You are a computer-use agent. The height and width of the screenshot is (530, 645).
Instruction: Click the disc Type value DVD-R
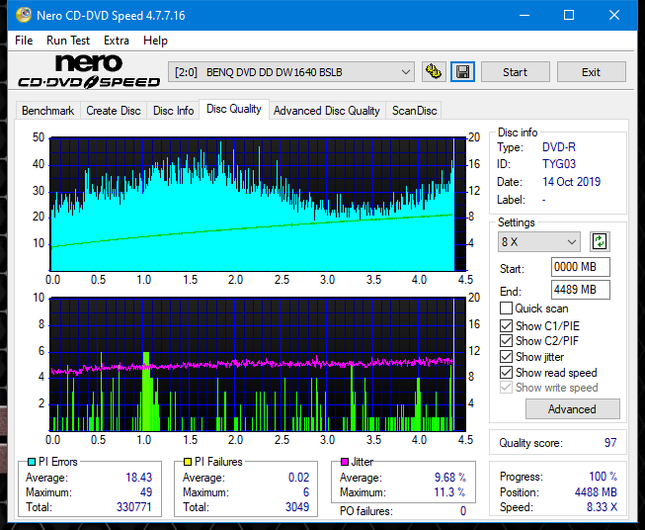coord(559,147)
